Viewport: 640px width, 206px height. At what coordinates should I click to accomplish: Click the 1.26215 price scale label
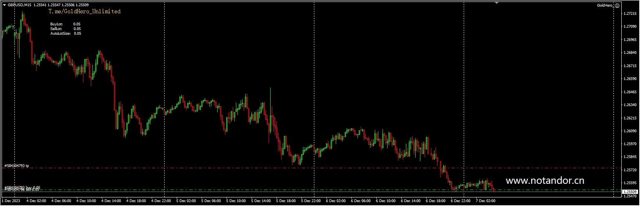click(631, 118)
